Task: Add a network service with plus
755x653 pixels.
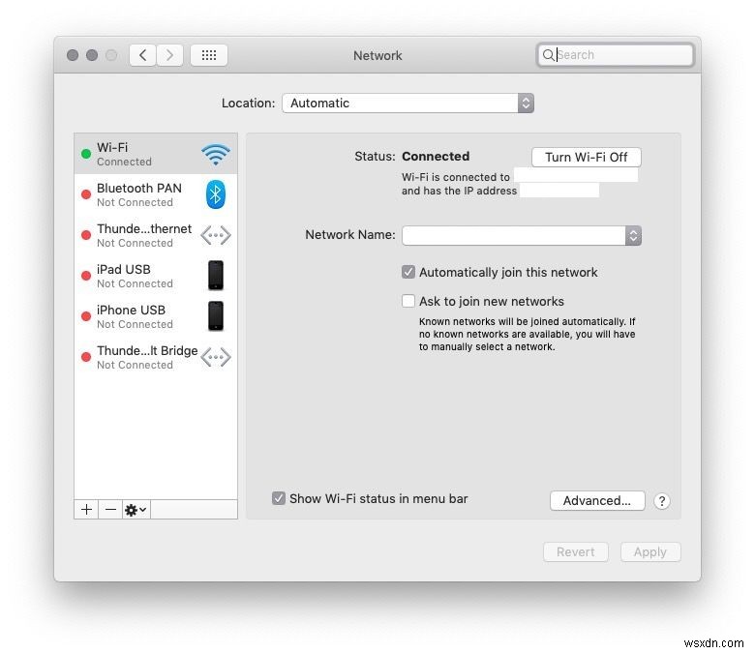Action: pyautogui.click(x=86, y=509)
